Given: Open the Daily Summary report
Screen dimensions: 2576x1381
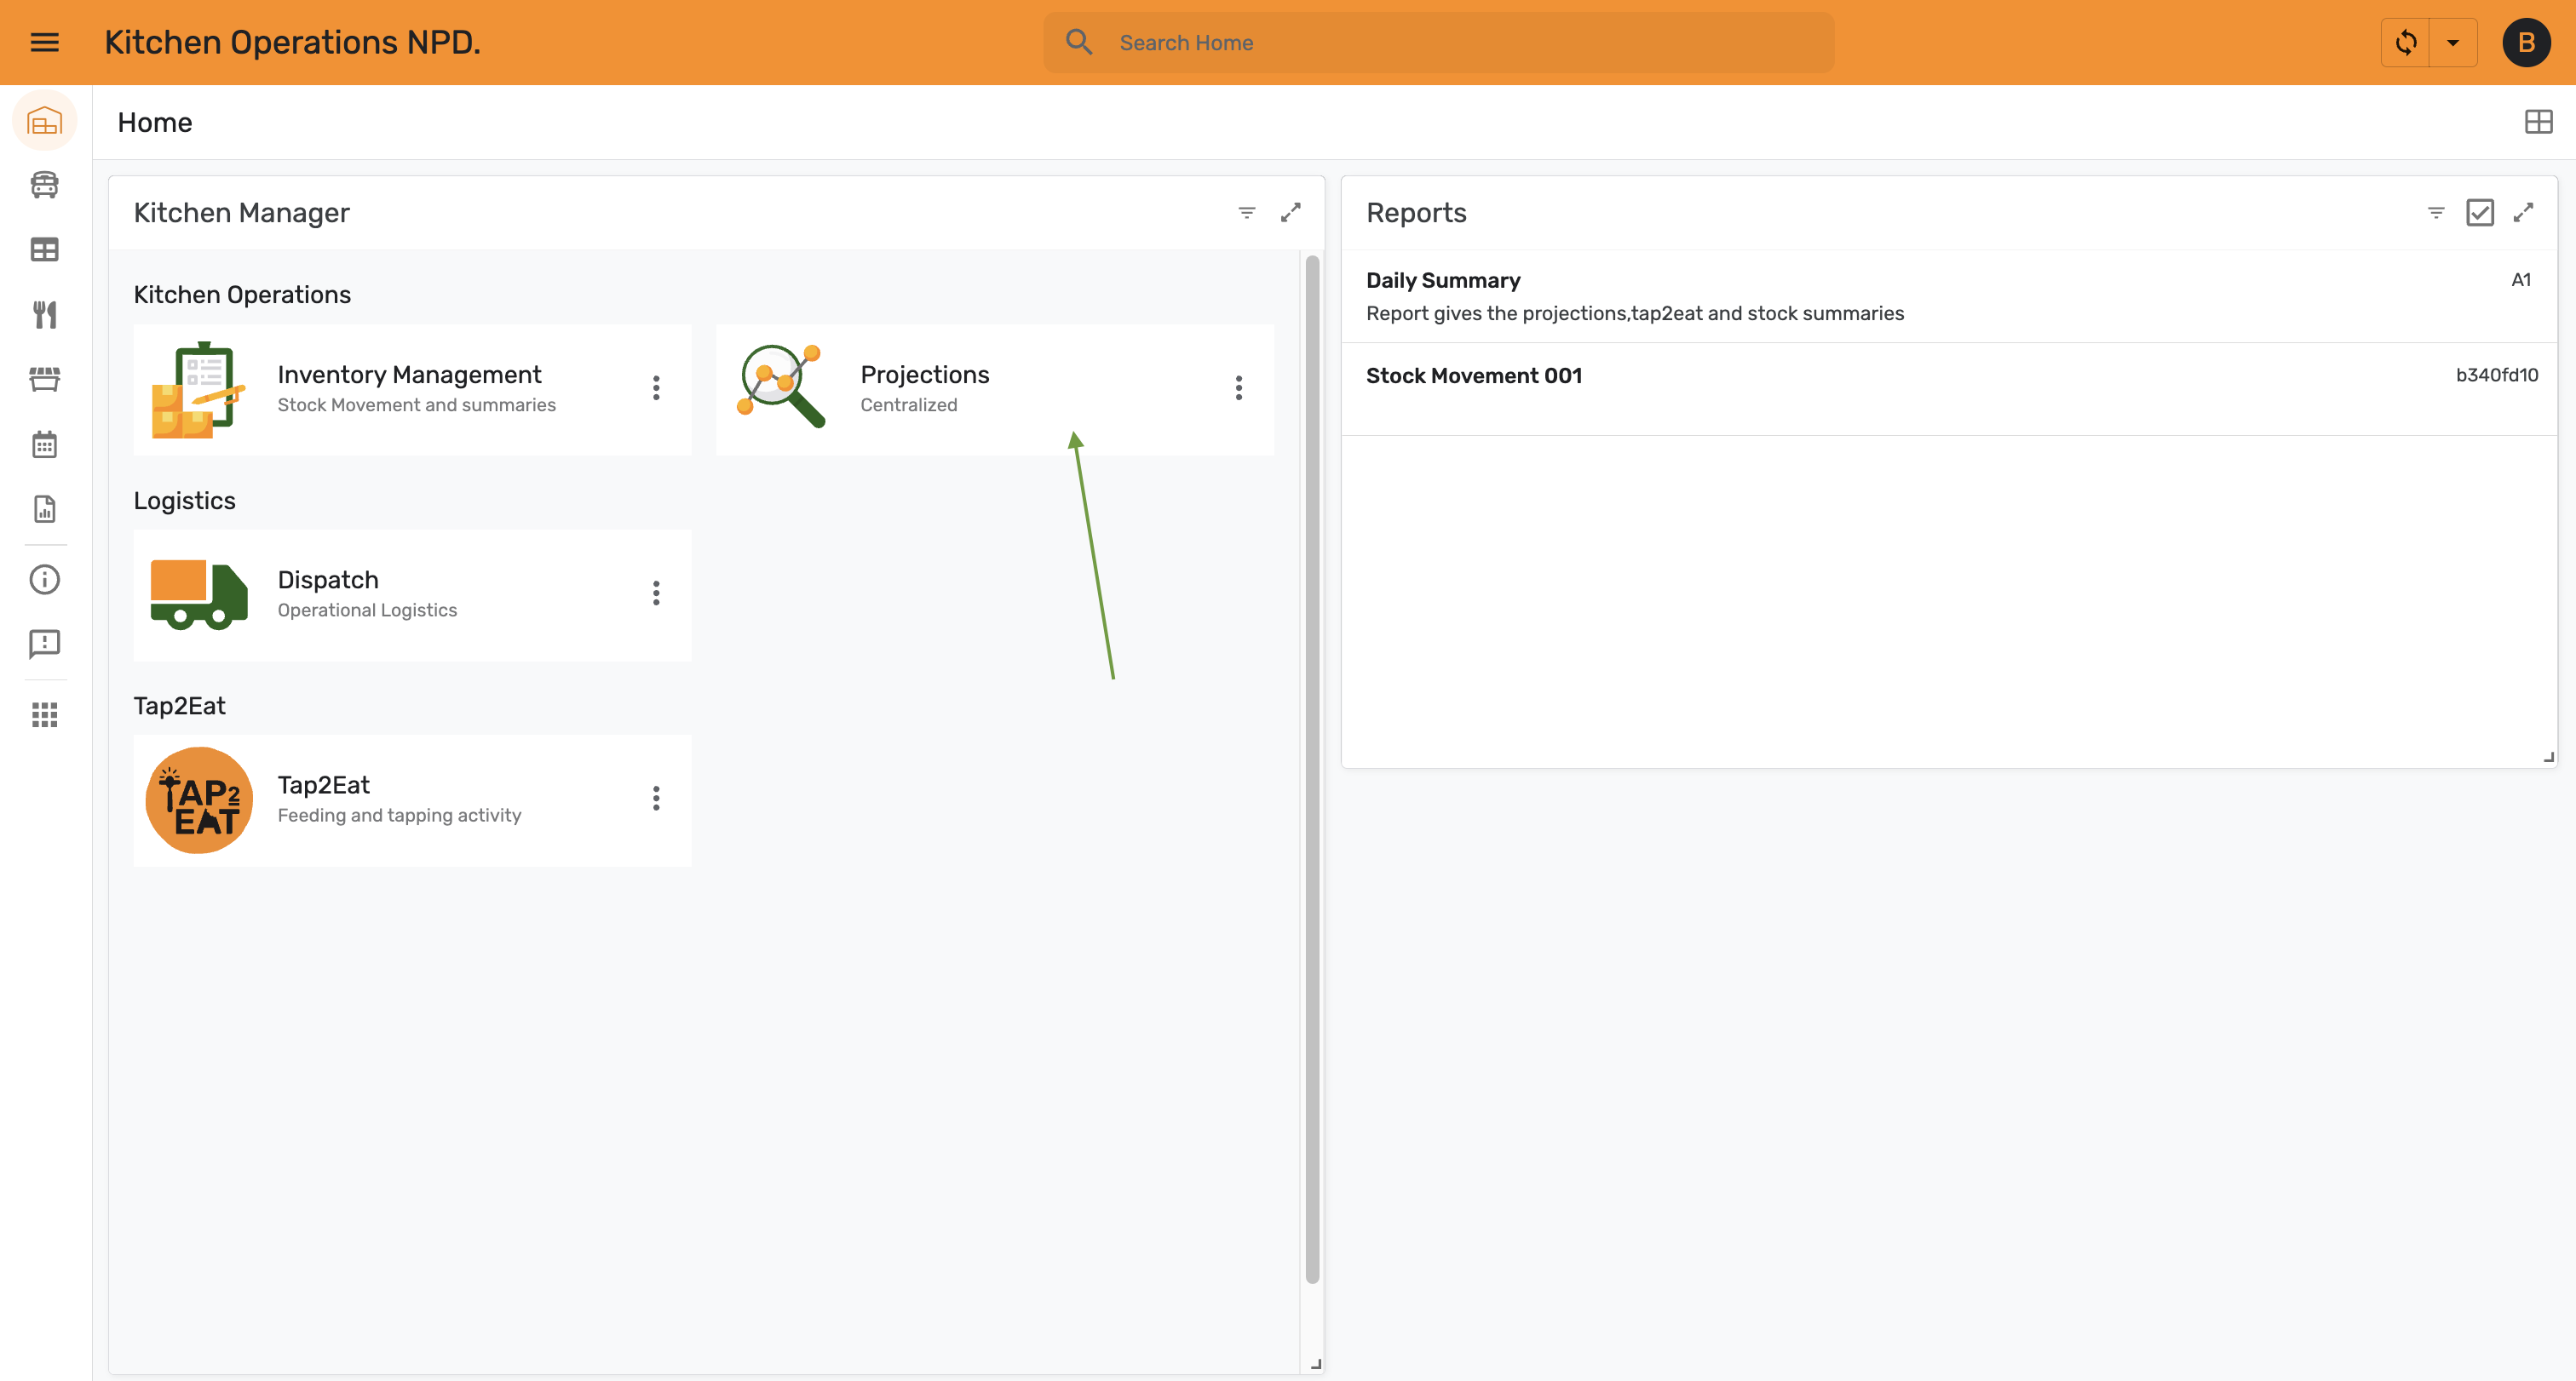Looking at the screenshot, I should click(1949, 297).
